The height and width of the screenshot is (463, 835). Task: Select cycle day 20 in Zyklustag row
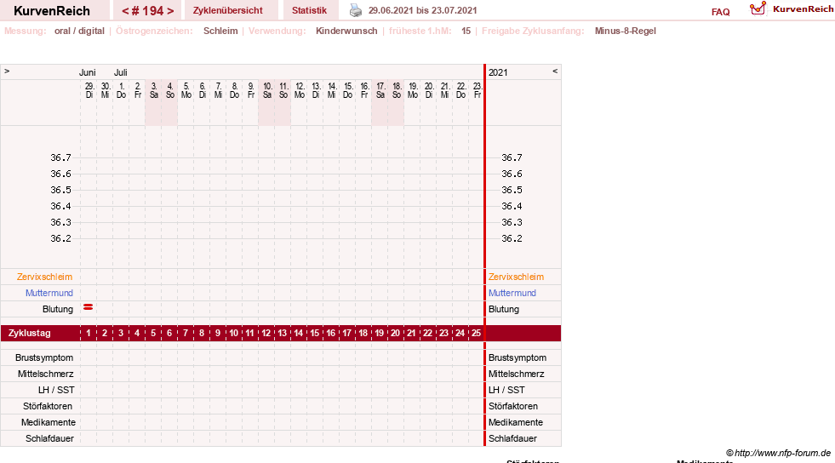click(395, 333)
